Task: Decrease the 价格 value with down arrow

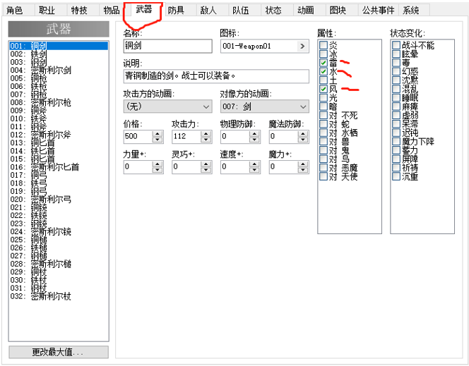Action: pyautogui.click(x=158, y=140)
